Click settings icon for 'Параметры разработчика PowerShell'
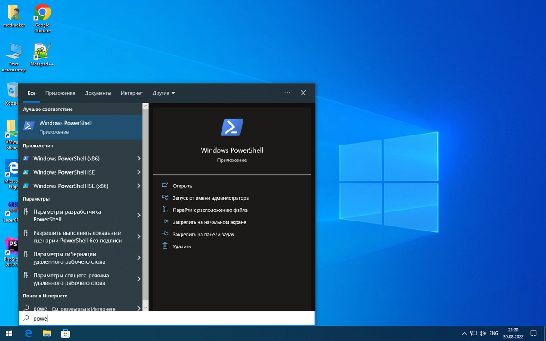The height and width of the screenshot is (341, 546). (x=25, y=212)
